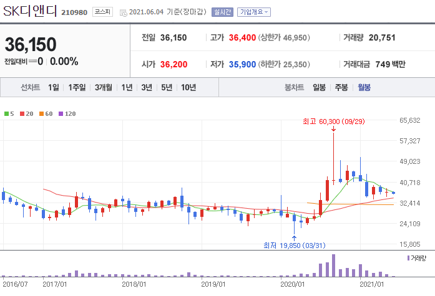The image size is (435, 296).
Task: Click the 2021/01 x-axis label
Action: [x=372, y=284]
